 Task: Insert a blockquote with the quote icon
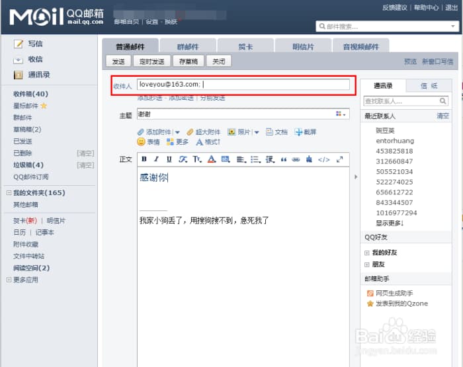pyautogui.click(x=284, y=159)
